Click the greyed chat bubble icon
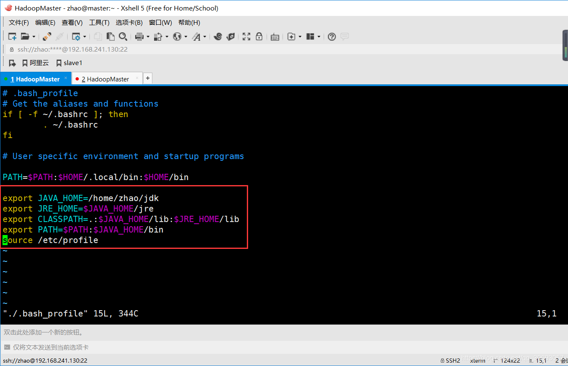Screen dimensions: 568x366 coord(345,37)
